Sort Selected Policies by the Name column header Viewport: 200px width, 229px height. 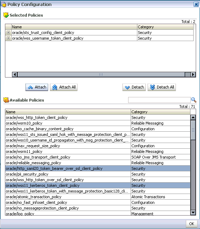point(74,27)
